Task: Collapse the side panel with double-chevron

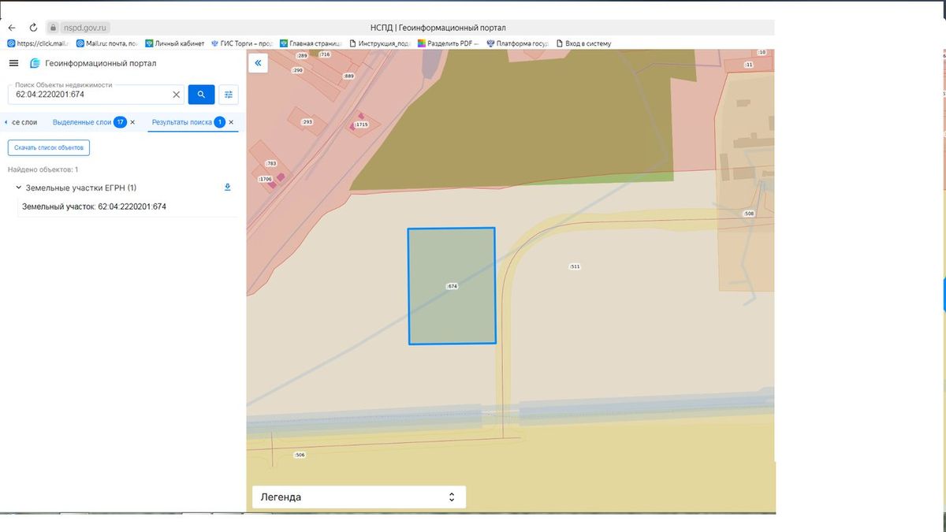Action: (x=258, y=63)
